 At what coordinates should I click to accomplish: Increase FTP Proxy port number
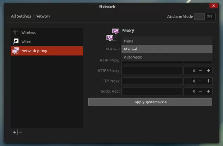point(208,81)
